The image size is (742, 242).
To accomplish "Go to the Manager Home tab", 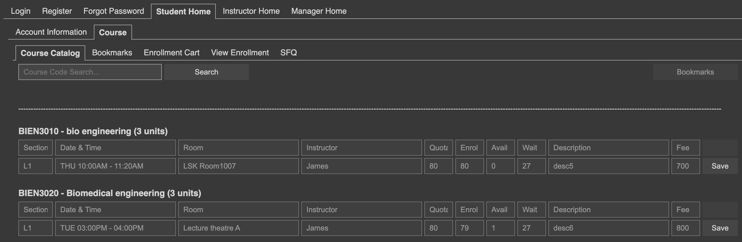I will coord(319,11).
